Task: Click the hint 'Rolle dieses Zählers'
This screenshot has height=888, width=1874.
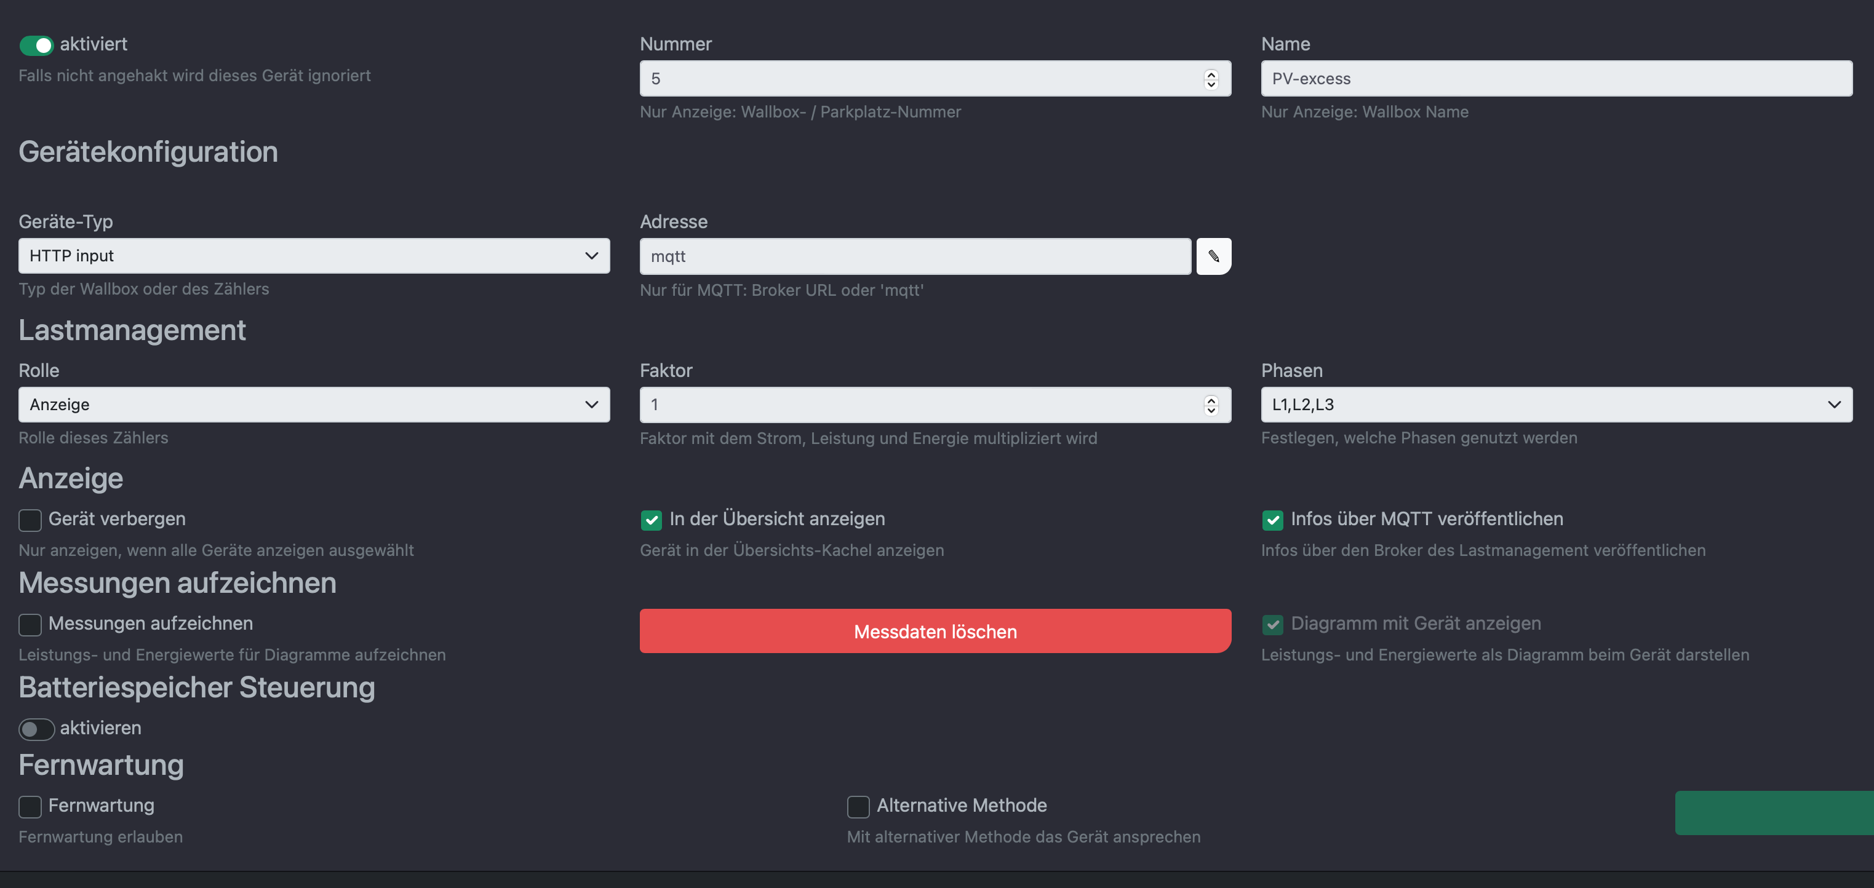Action: tap(94, 438)
